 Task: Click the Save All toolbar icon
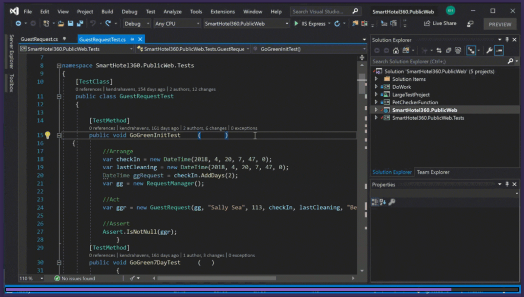[x=79, y=24]
